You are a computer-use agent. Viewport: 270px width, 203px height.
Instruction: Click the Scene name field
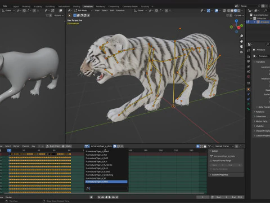[249, 6]
